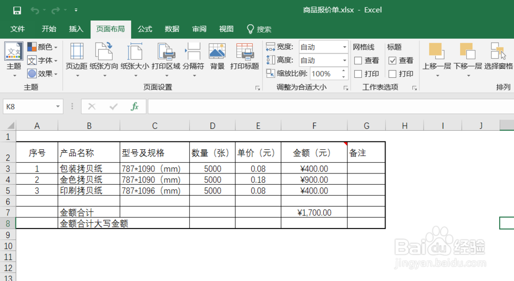
Task: Open 选择窗格 selection pane
Action: pos(499,57)
